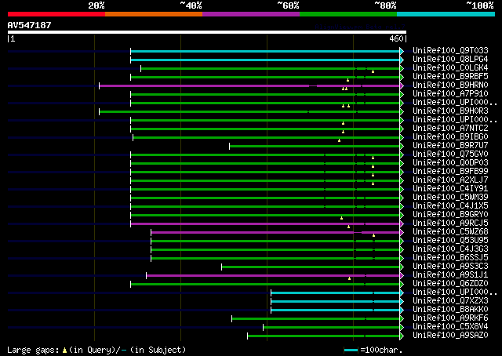The width and height of the screenshot is (502, 356).
Task: Click the 460 end-position label
Action: pyautogui.click(x=396, y=38)
